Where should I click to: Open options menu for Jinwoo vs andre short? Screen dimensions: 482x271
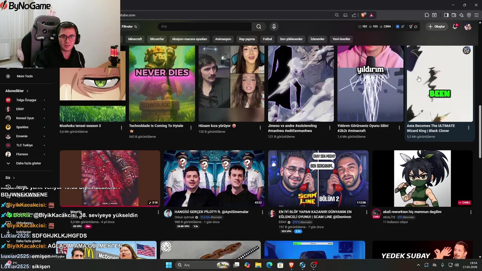[x=330, y=128]
